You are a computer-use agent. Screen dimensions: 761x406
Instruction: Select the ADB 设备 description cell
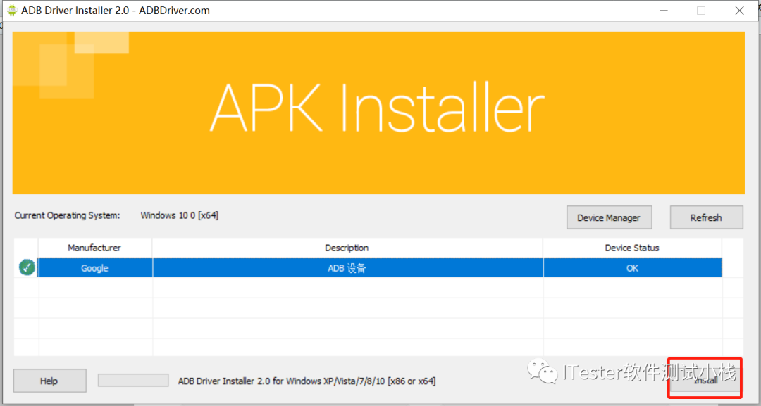(x=347, y=268)
